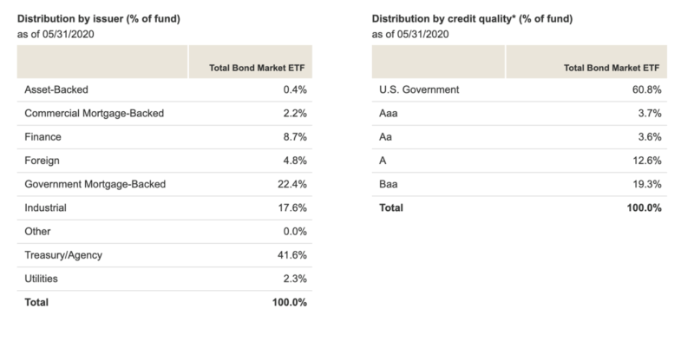Click the A rating 12.6% value
The image size is (694, 342).
[x=647, y=161]
